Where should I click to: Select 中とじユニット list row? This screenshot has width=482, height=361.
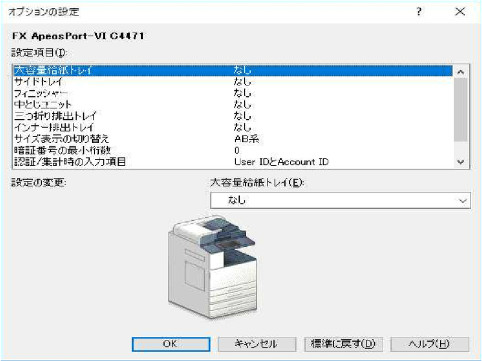233,104
